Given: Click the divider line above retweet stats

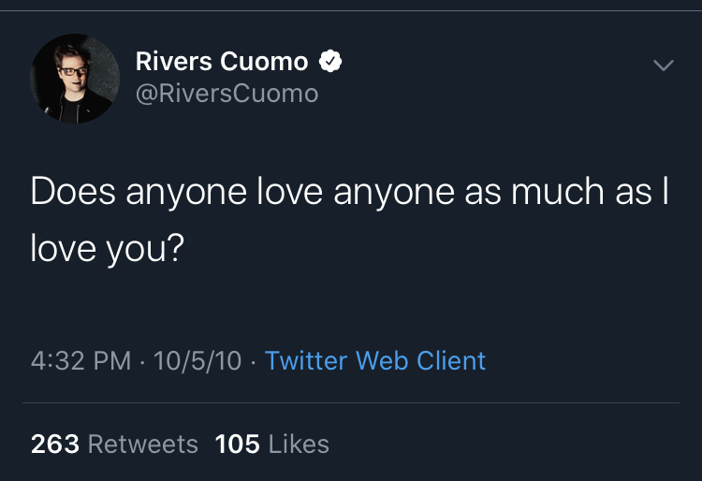Looking at the screenshot, I should pos(351,403).
